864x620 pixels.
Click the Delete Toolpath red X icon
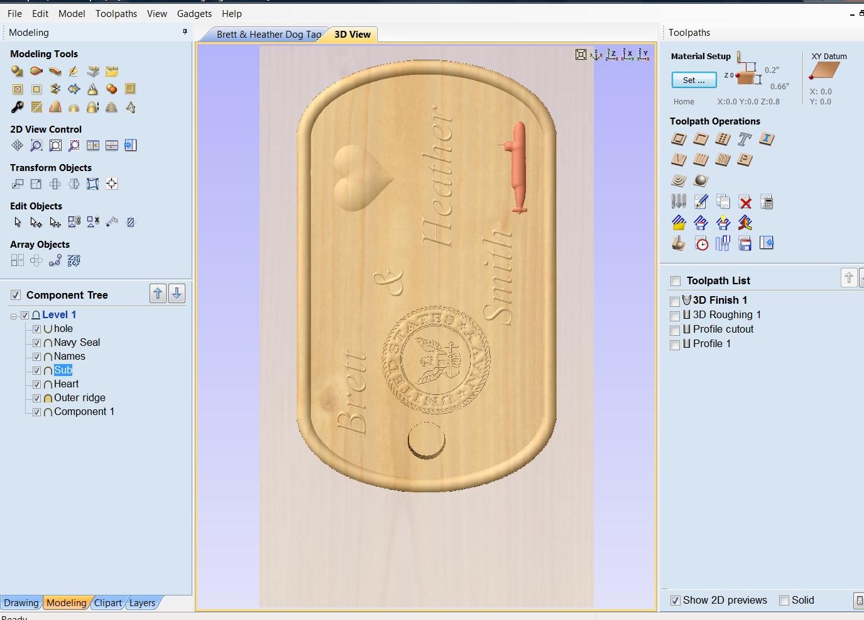[x=745, y=202]
